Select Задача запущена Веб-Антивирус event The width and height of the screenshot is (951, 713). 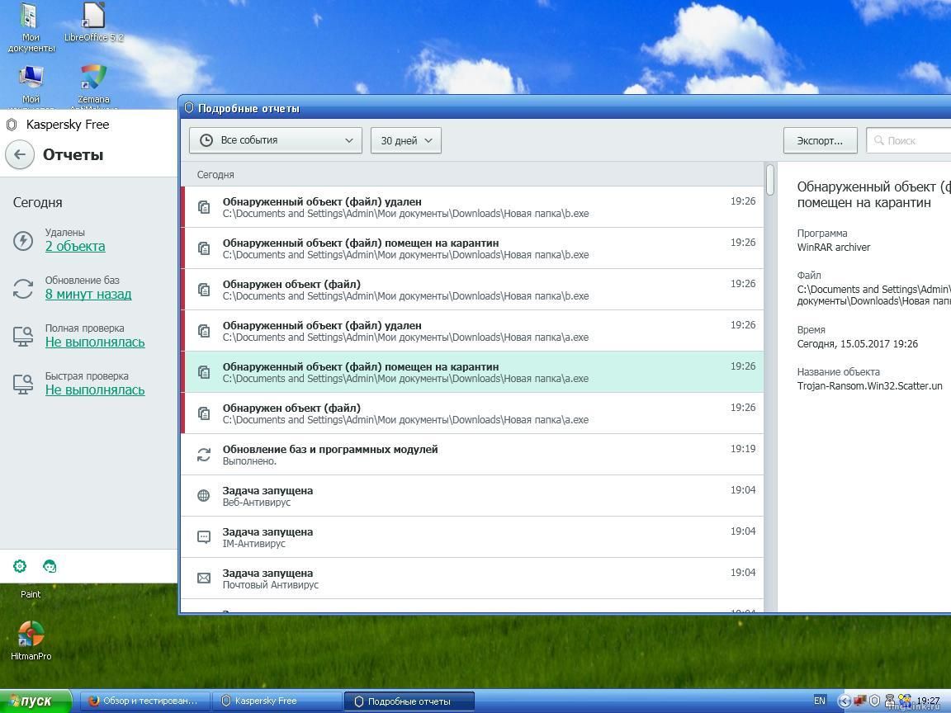[x=472, y=496]
